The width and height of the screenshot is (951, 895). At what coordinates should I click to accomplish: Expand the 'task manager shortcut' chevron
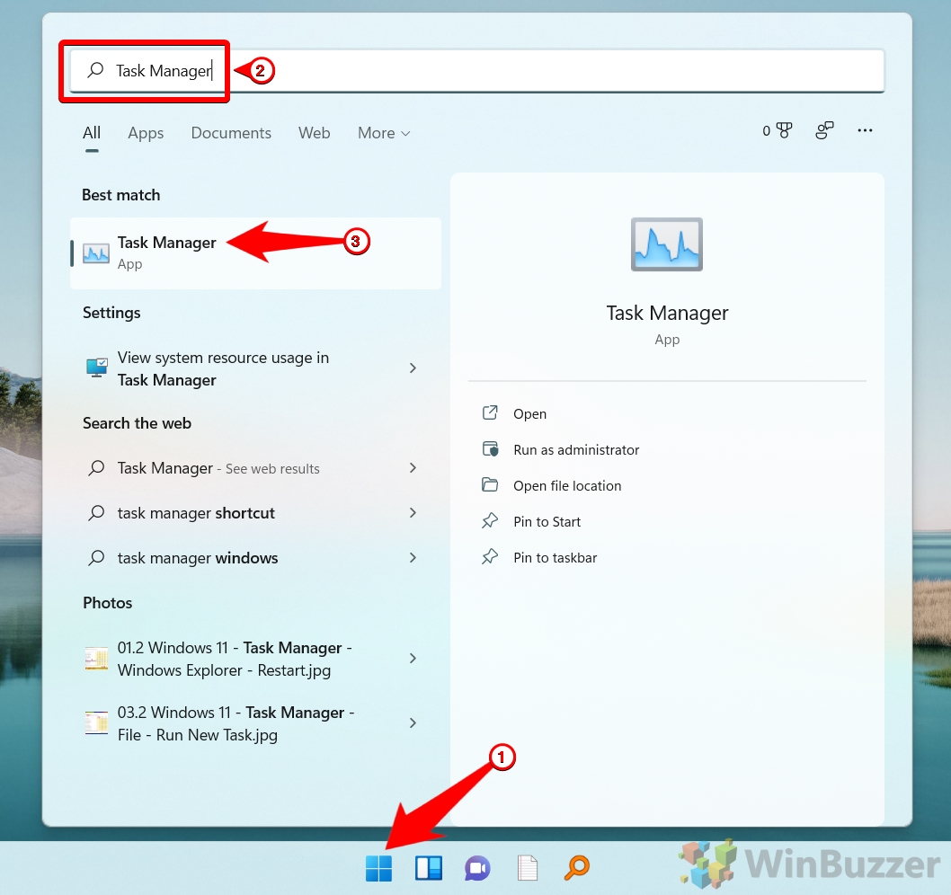point(413,512)
